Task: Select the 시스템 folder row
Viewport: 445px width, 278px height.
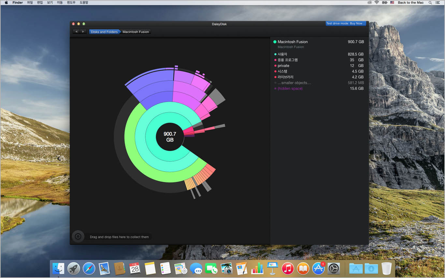Action: 319,71
